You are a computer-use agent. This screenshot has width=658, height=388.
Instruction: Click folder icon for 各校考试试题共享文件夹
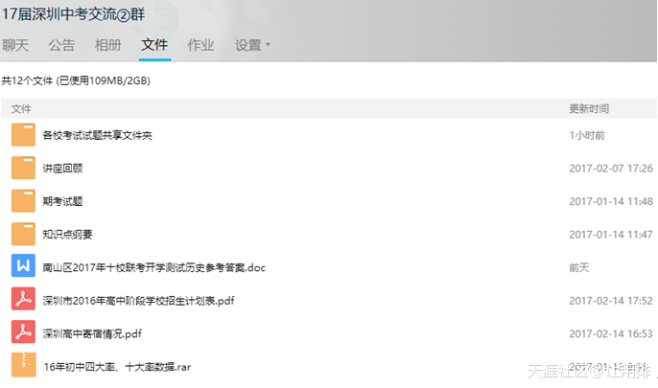23,134
